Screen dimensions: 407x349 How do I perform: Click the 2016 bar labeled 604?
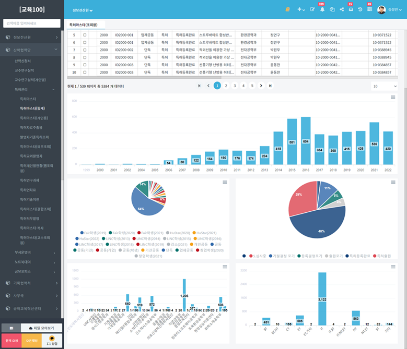(x=306, y=141)
